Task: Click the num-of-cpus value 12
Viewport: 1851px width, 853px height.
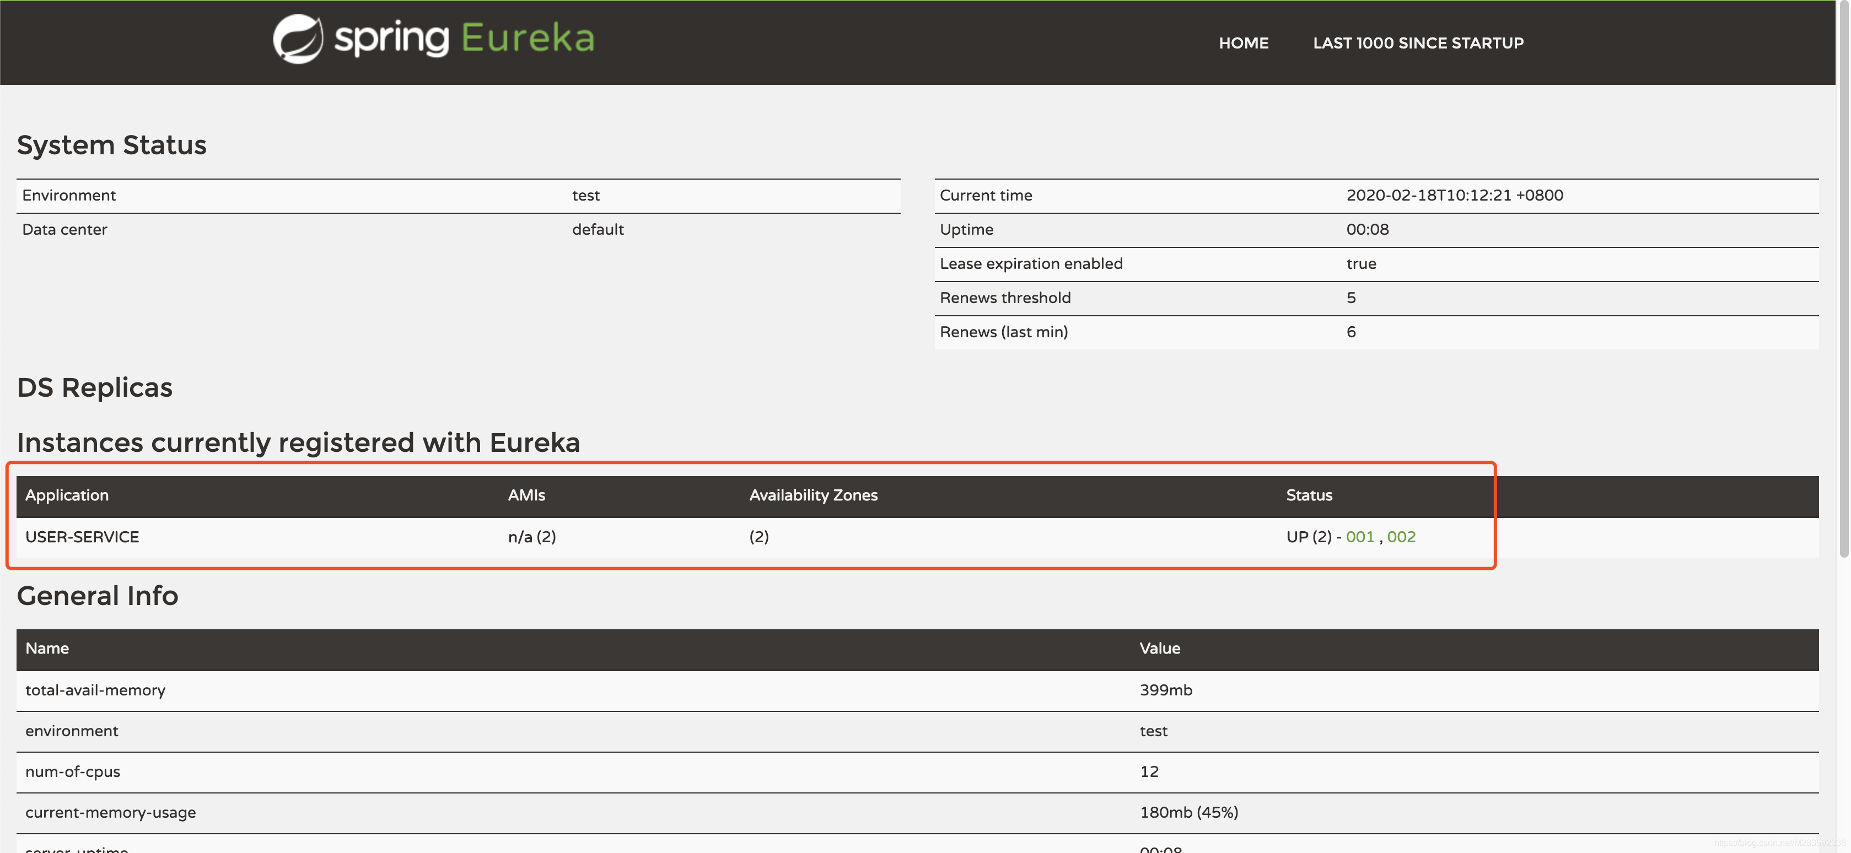Action: [1149, 771]
